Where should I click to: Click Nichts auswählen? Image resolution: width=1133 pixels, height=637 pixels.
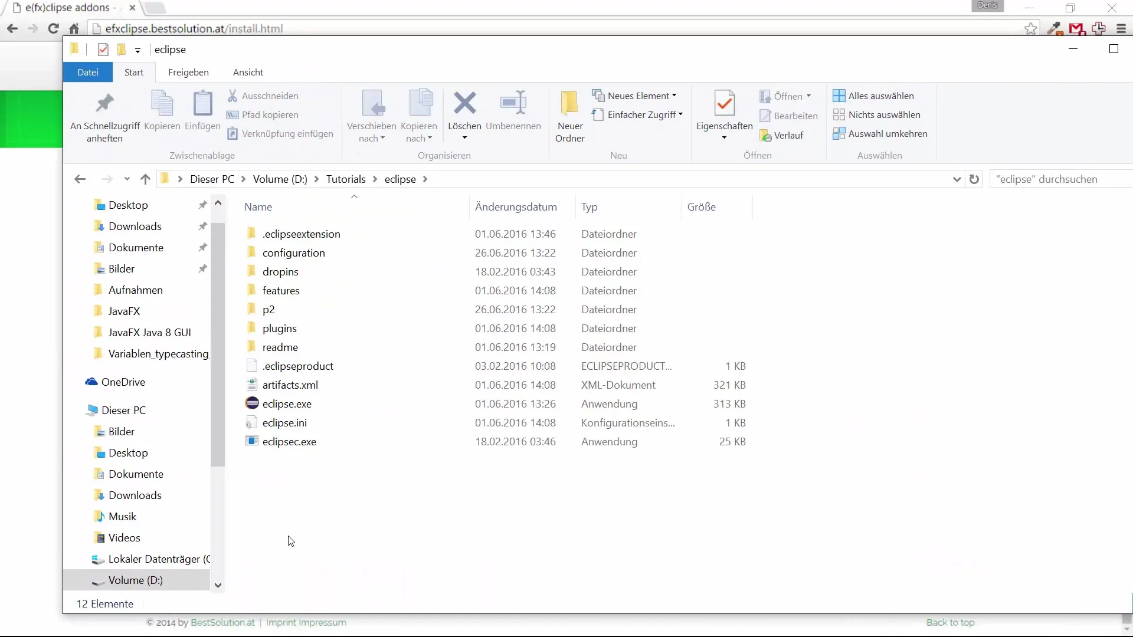point(876,114)
